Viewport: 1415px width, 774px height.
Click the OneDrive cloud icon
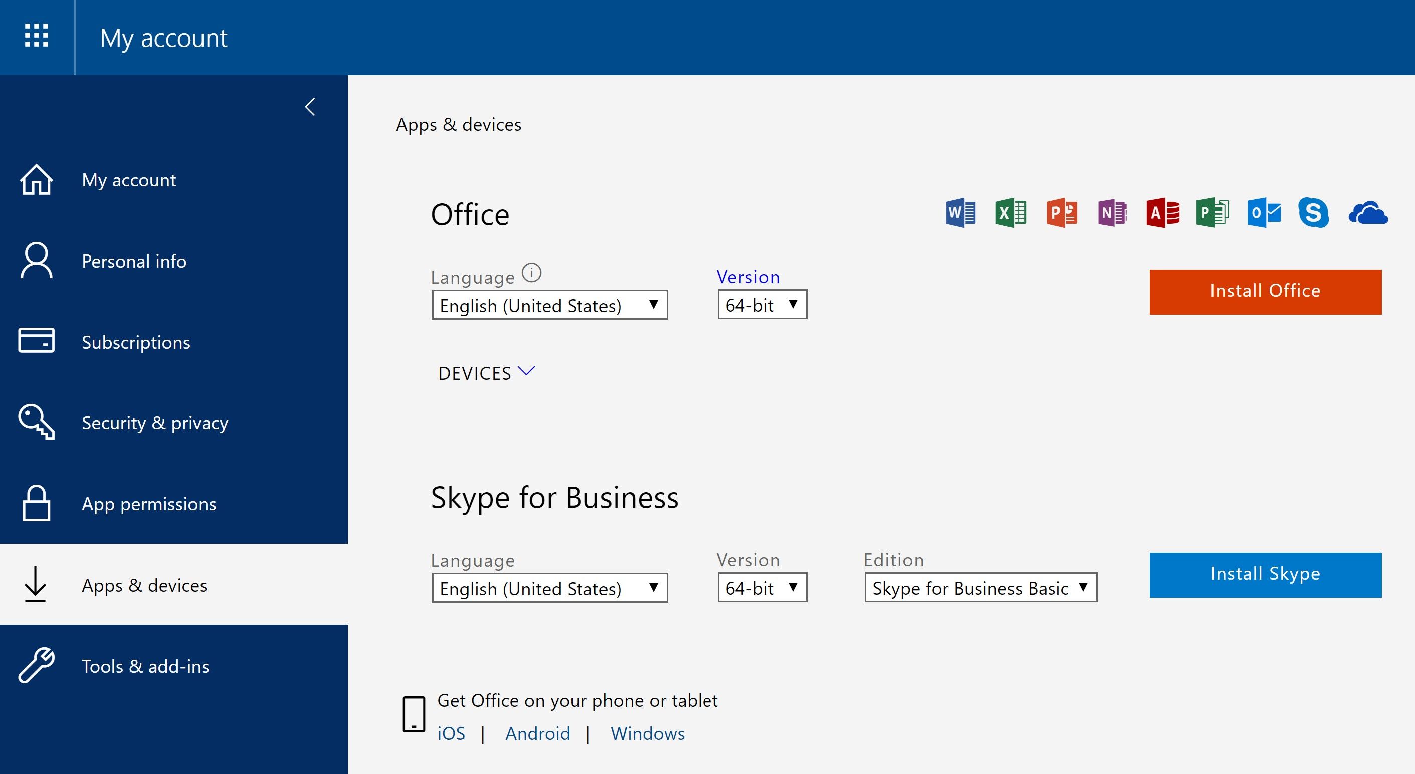[x=1368, y=213]
